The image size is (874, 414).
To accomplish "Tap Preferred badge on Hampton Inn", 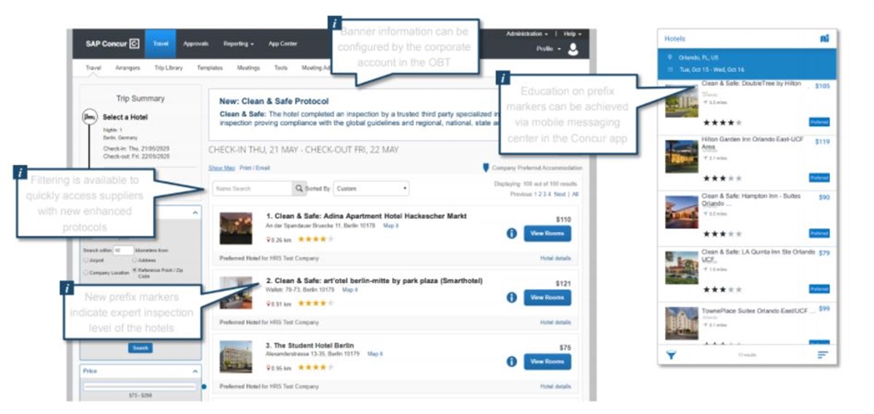I will point(819,234).
